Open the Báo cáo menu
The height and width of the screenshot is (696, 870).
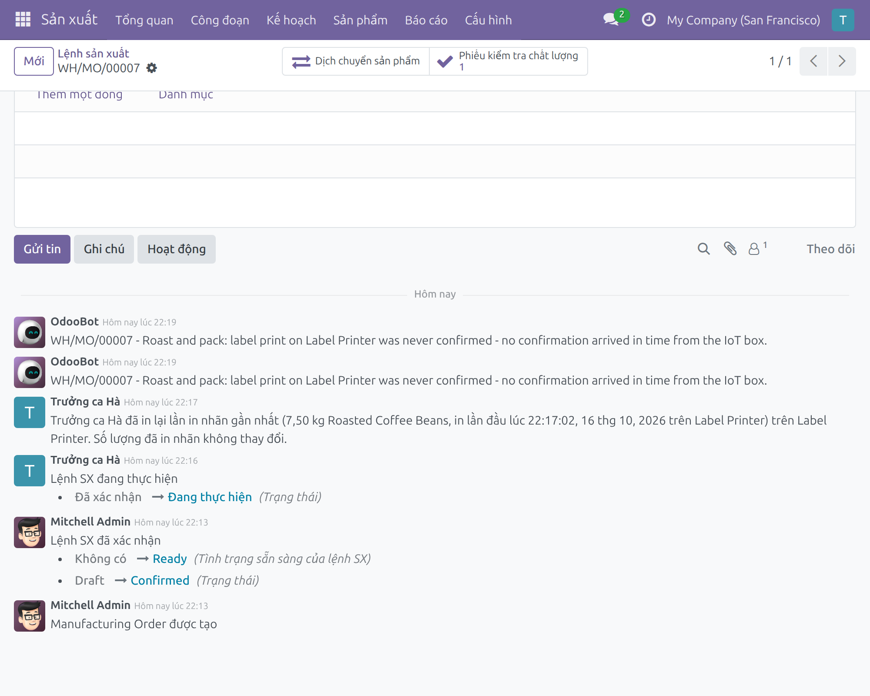click(426, 20)
